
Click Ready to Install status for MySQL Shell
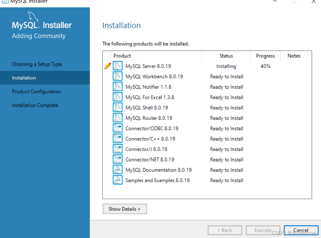[226, 108]
